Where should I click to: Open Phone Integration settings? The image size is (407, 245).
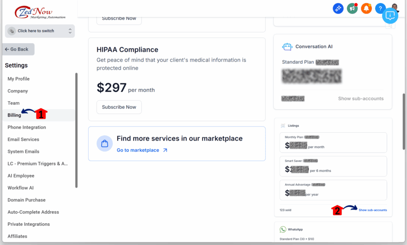click(27, 127)
